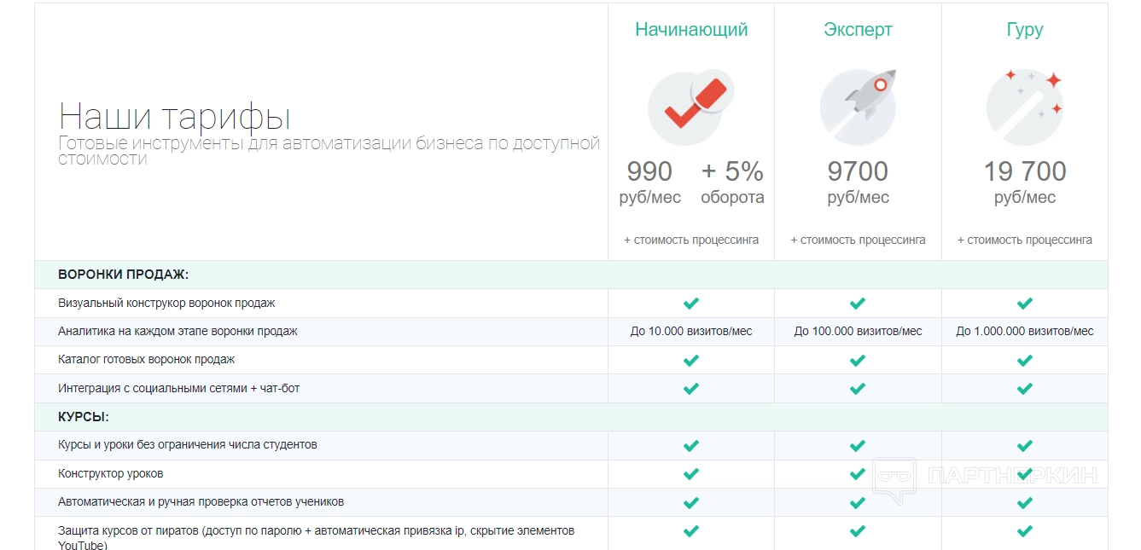Select the Эксперт plan heading
Viewport: 1141px width, 550px height.
[858, 30]
